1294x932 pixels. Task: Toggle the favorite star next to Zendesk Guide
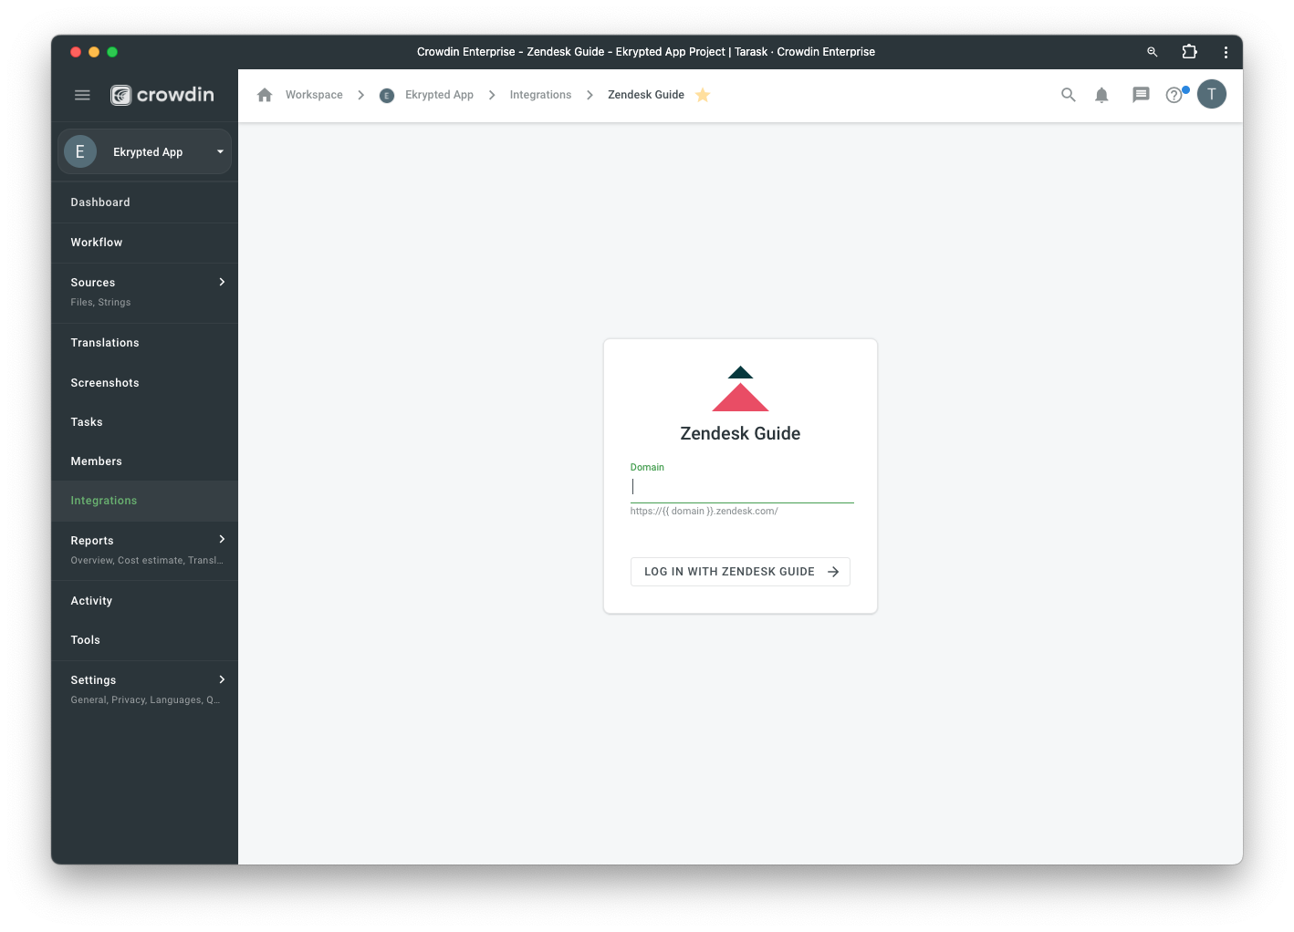click(x=703, y=95)
